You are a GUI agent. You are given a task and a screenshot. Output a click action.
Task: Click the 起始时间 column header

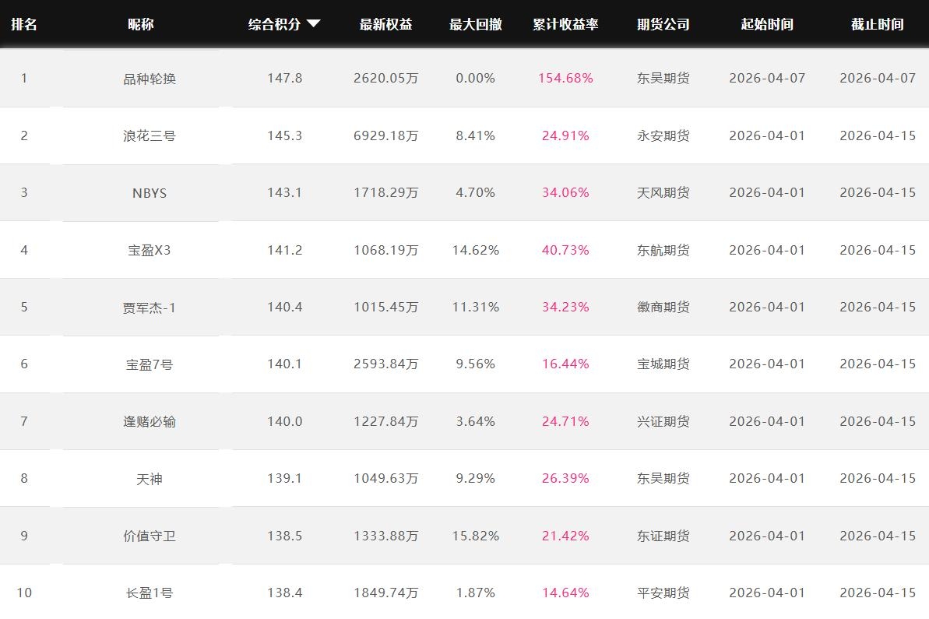[767, 24]
